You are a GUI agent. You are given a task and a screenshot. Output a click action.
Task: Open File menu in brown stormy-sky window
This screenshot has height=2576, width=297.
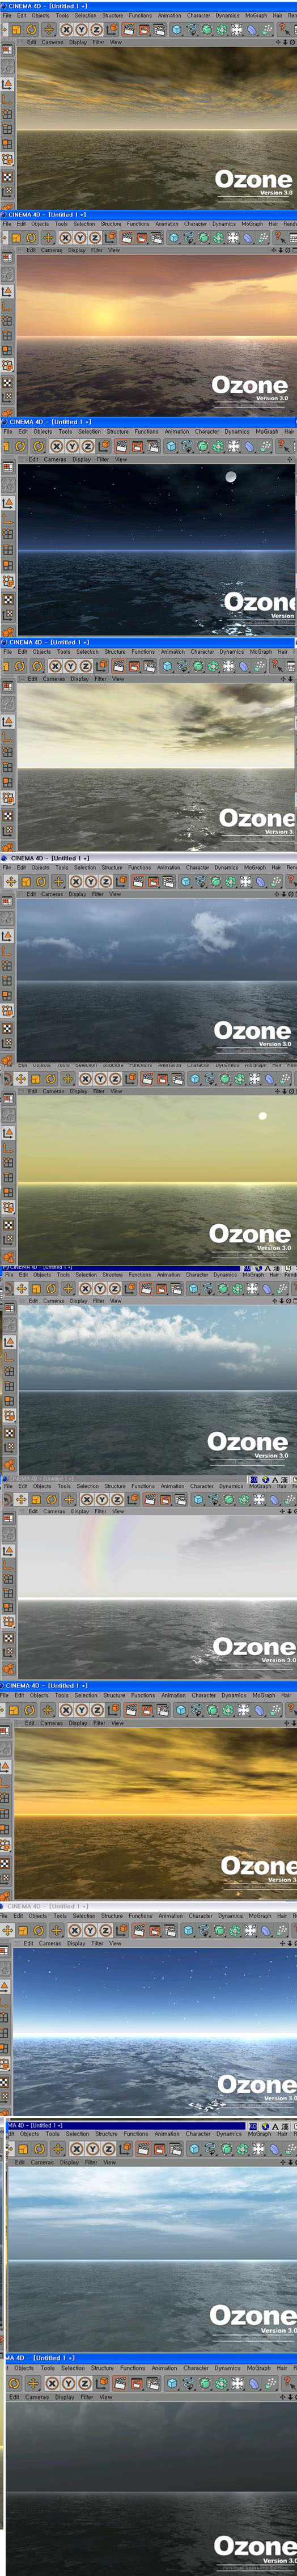coord(7,15)
